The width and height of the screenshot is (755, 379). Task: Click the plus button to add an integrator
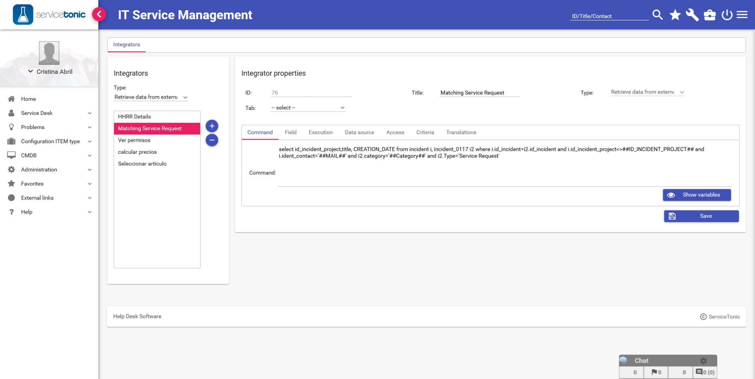tap(212, 125)
